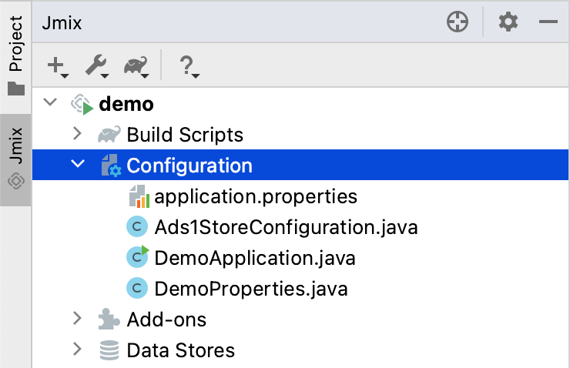Select the Jmix side tab
The image size is (570, 368).
tap(16, 160)
